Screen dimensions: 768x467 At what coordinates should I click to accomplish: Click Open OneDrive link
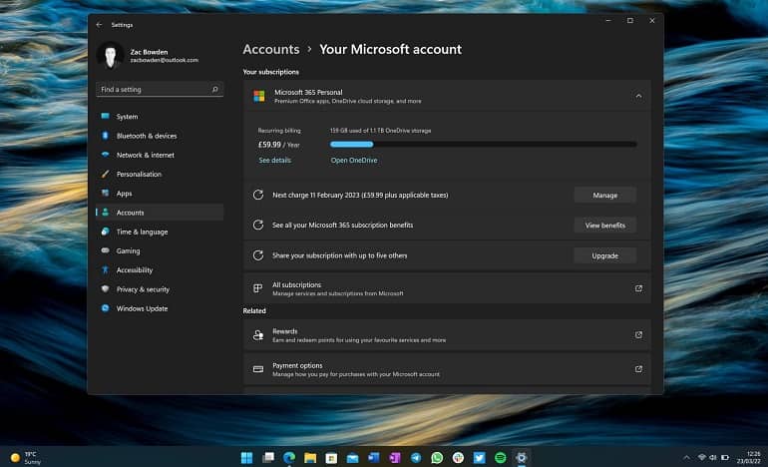click(x=354, y=161)
